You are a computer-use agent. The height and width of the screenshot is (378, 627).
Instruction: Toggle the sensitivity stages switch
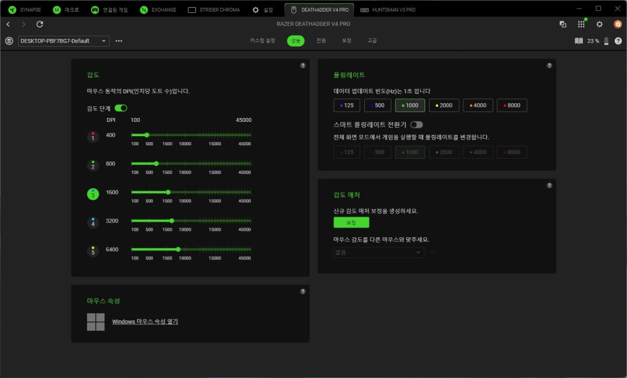[121, 108]
